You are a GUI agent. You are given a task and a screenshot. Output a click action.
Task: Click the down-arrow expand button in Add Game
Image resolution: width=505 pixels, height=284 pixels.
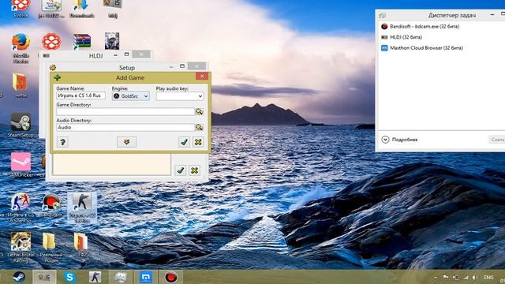pos(126,142)
